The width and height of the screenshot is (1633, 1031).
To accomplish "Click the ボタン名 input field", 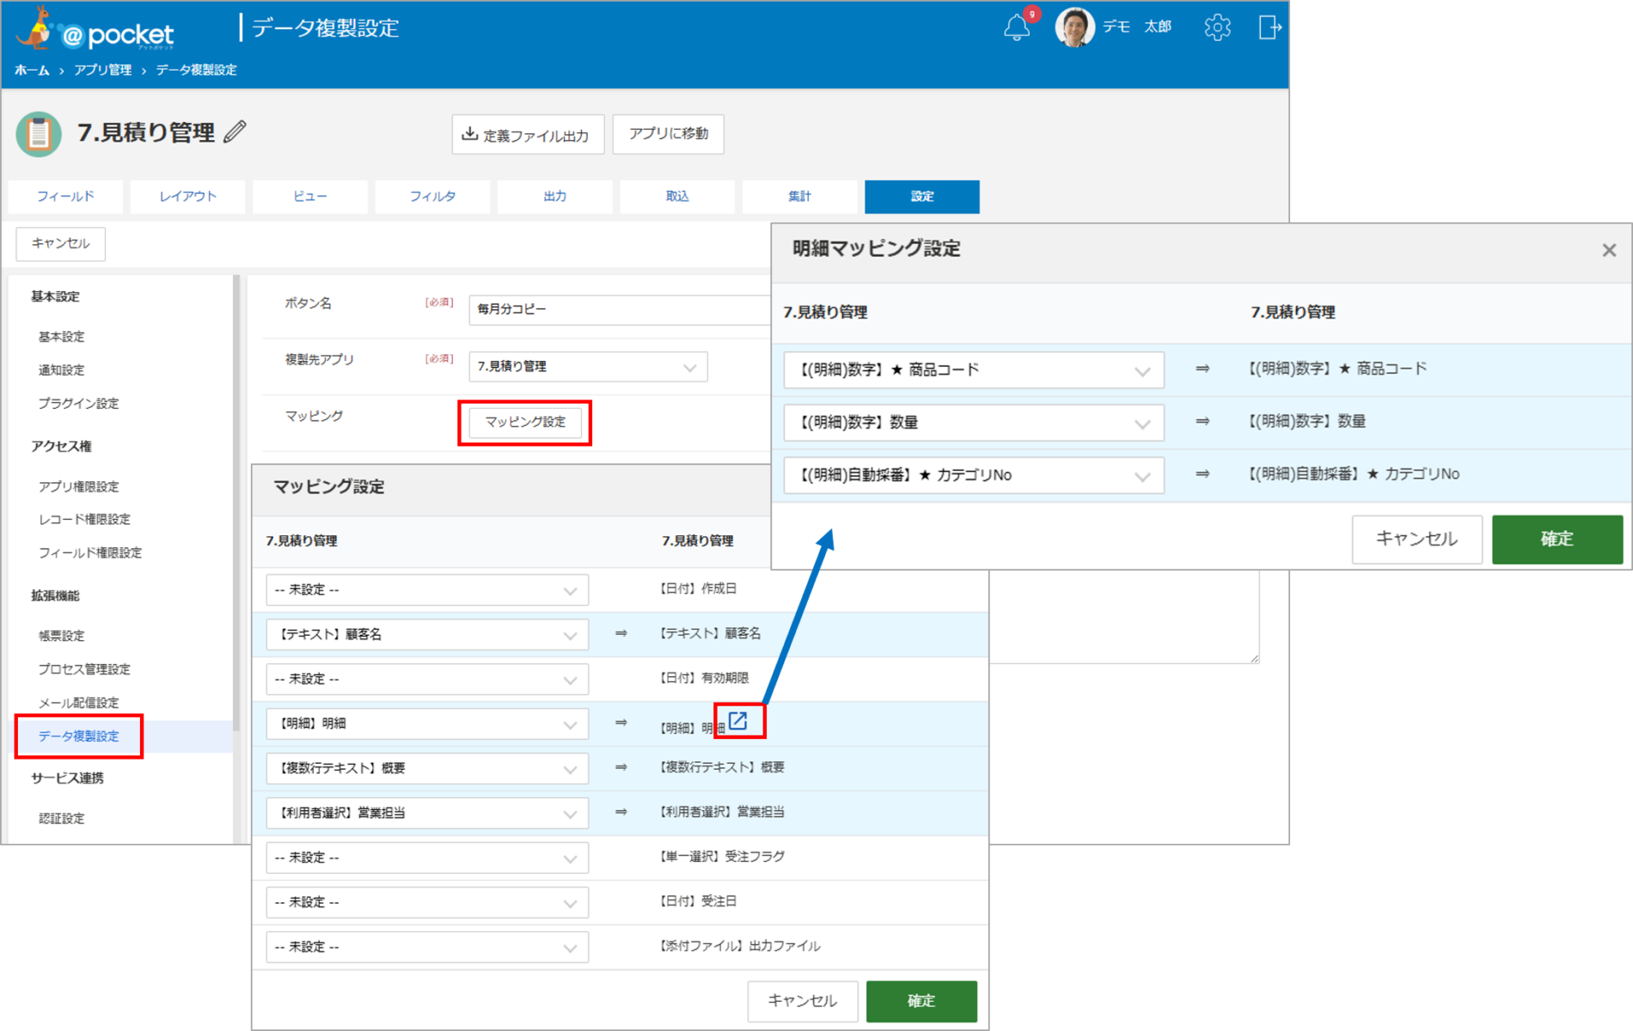I will [620, 309].
